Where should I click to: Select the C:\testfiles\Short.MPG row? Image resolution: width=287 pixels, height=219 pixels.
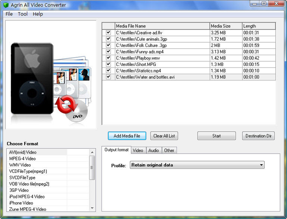point(189,64)
